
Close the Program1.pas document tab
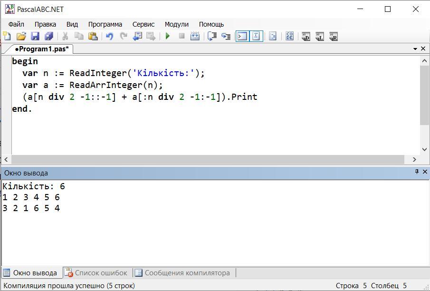(x=423, y=48)
